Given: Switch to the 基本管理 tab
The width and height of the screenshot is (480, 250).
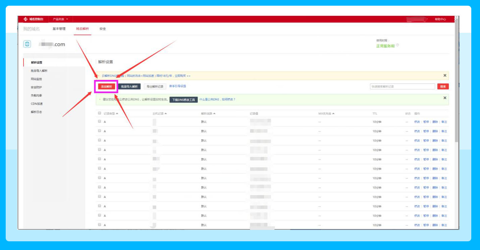Looking at the screenshot, I should (x=59, y=29).
